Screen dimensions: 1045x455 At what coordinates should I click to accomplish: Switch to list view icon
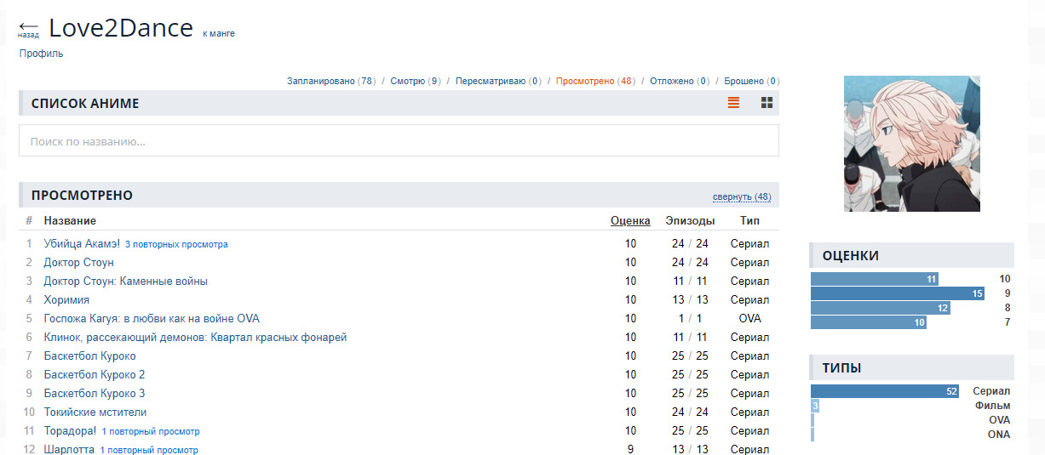[x=733, y=103]
